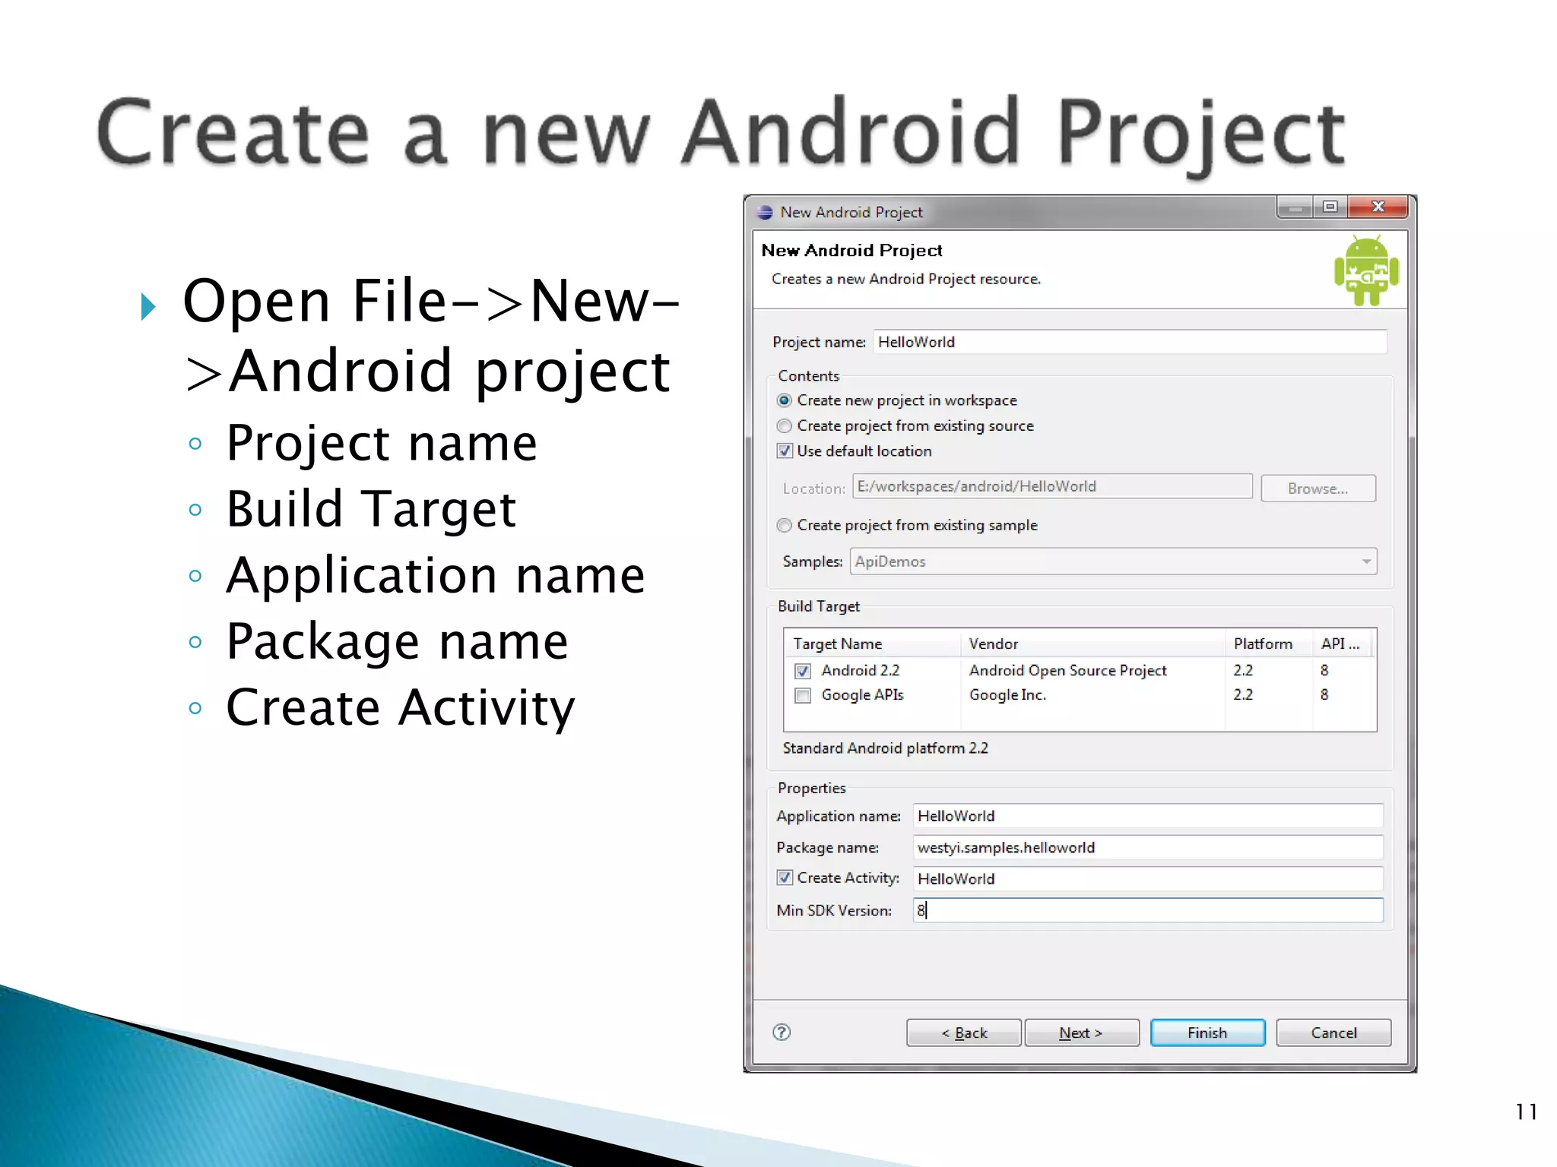This screenshot has width=1557, height=1167.
Task: Click Google Inc. vendor cell
Action: click(1007, 694)
